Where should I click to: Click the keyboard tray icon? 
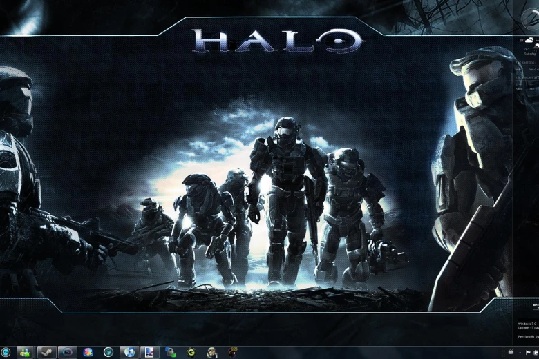[511, 352]
